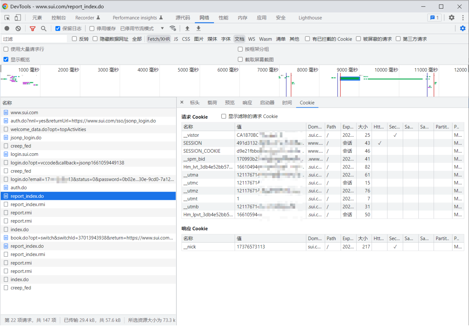Toggle the device toolbar icon
469x327 pixels.
click(x=18, y=18)
